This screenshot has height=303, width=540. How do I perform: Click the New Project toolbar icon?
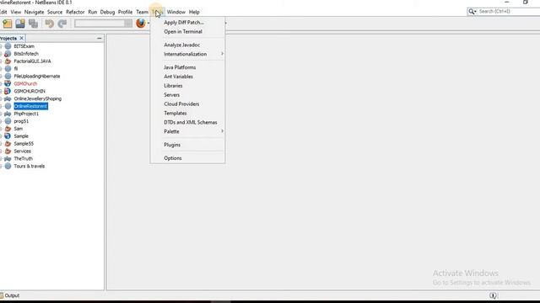pyautogui.click(x=8, y=24)
